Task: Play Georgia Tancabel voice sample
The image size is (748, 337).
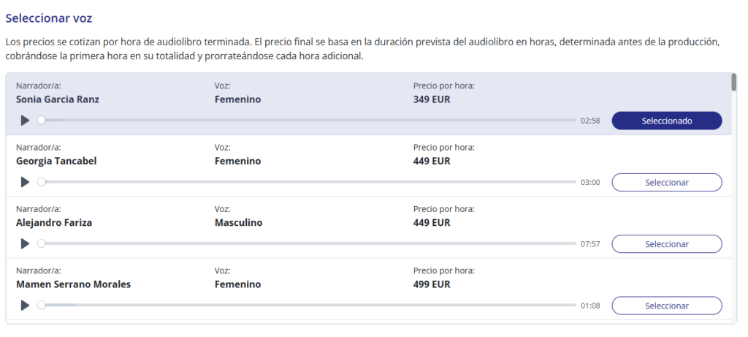Action: [25, 182]
